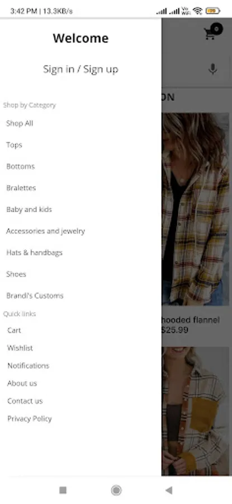Go to Bottoms category

pos(21,166)
